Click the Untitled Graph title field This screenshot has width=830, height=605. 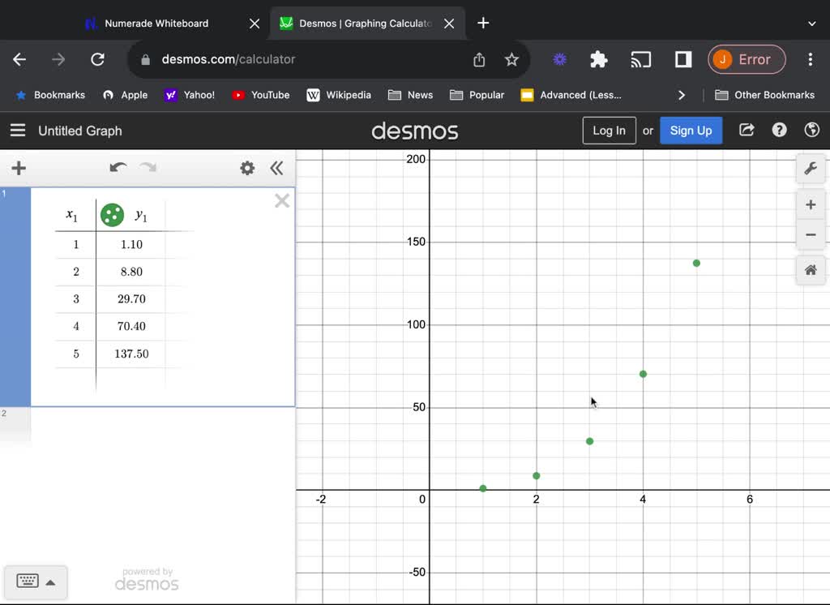click(x=79, y=131)
